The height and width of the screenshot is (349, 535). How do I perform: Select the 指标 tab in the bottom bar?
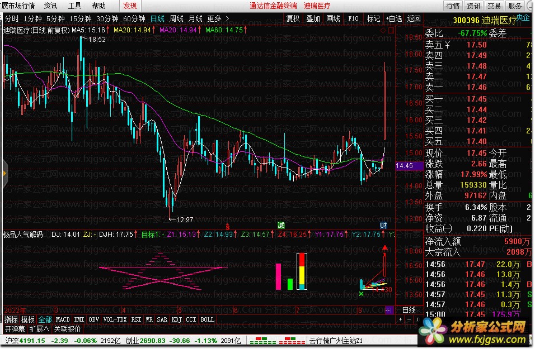tap(11, 319)
